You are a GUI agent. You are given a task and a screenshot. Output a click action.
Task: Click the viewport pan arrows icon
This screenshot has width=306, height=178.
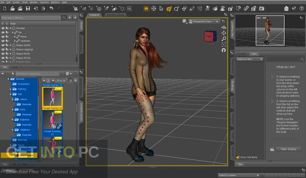(224, 33)
